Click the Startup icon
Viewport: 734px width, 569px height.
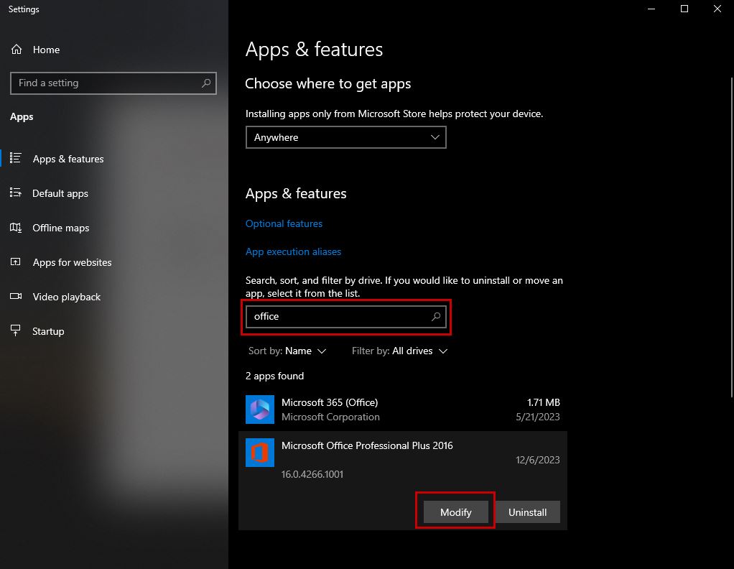pos(16,330)
